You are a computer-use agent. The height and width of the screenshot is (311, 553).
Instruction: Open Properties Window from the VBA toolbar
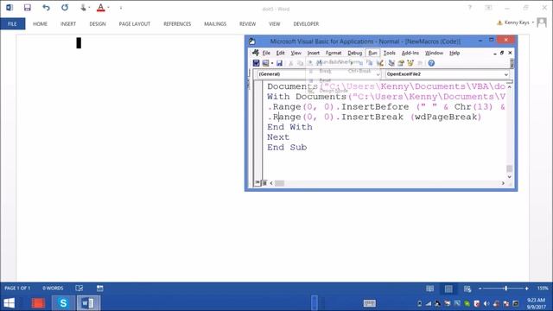(x=401, y=63)
